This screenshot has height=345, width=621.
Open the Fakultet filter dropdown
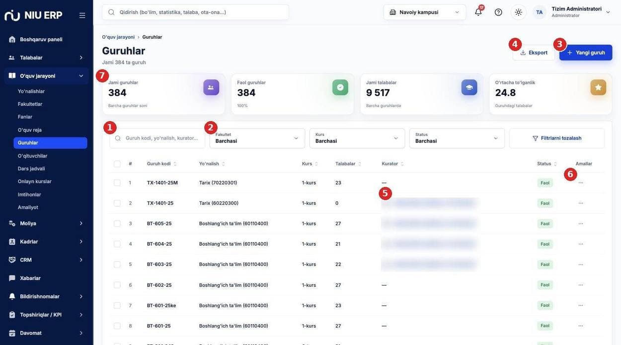pos(257,138)
